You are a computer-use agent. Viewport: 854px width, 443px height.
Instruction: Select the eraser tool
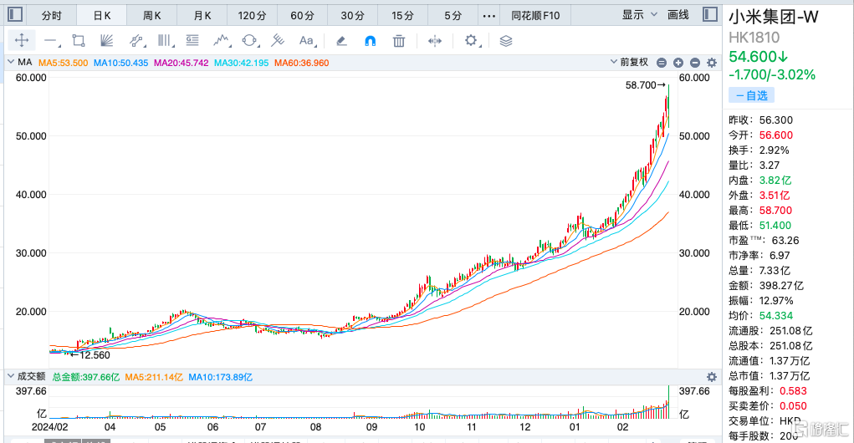click(x=341, y=41)
